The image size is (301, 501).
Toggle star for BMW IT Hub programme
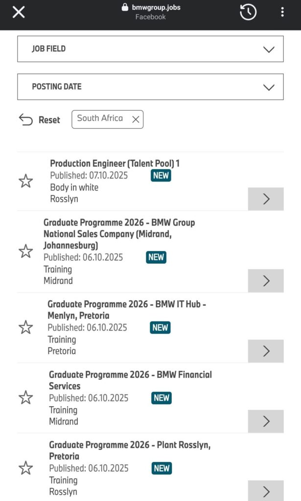pyautogui.click(x=25, y=327)
